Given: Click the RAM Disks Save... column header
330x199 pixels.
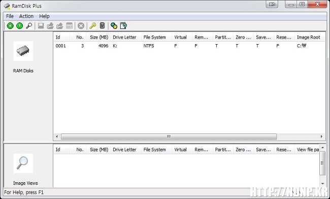Looking at the screenshot, I should click(x=263, y=37).
